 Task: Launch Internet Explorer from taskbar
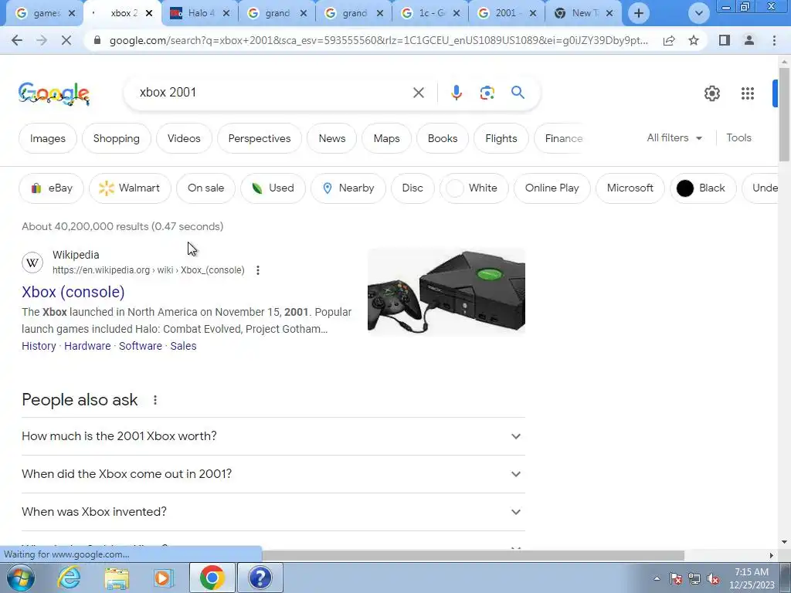pos(69,578)
